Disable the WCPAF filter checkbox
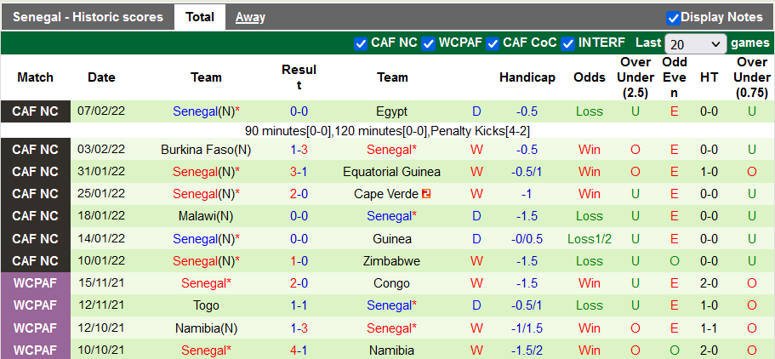Viewport: 775px width, 359px height. 429,43
